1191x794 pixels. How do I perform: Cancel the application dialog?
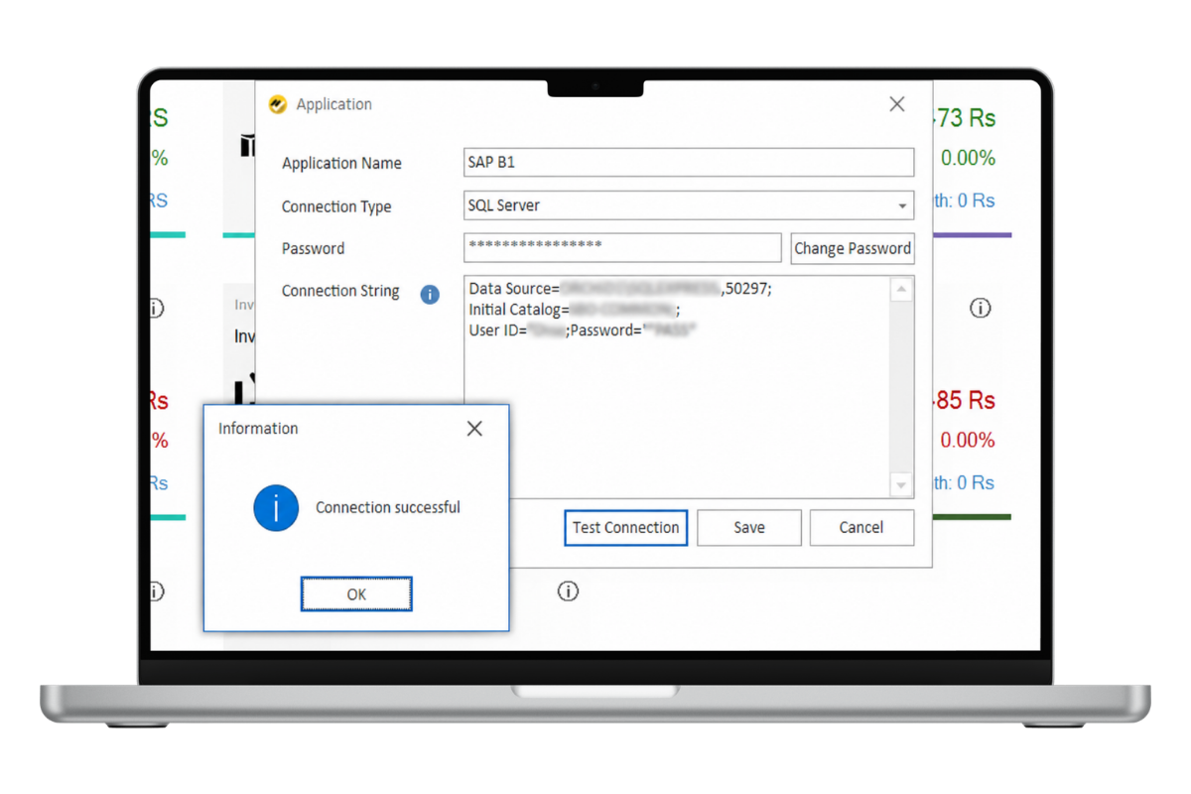coord(861,528)
